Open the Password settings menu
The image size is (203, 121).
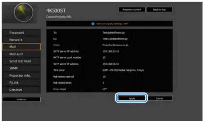click(21, 33)
